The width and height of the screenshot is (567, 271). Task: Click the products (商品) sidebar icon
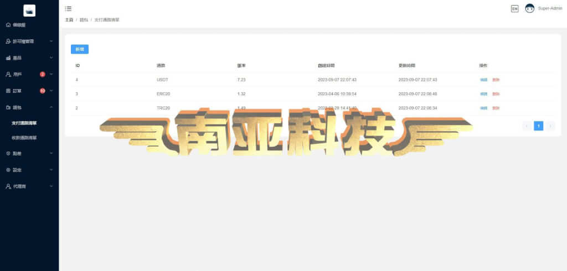click(x=8, y=58)
